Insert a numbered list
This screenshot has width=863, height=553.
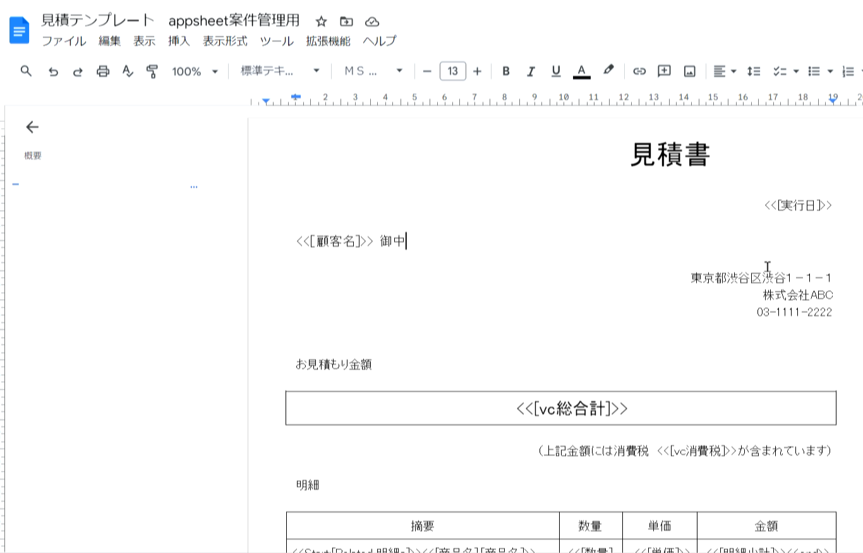coord(848,71)
